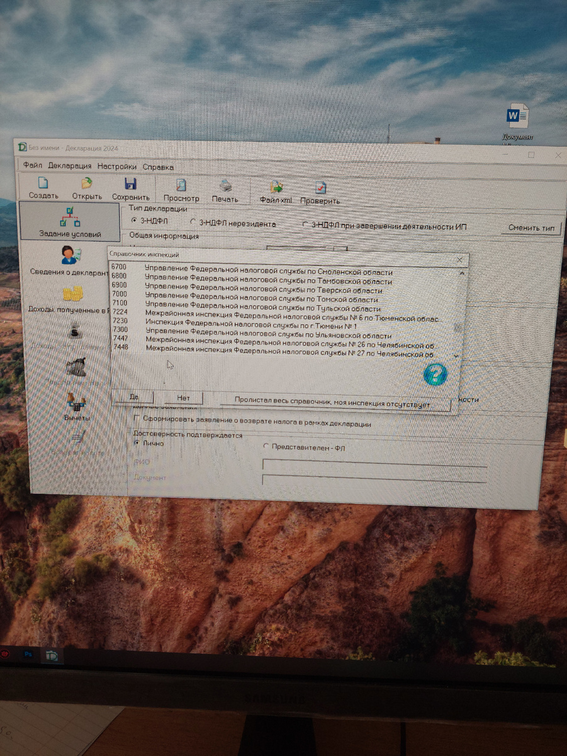This screenshot has width=567, height=756.
Task: Close the Справочник инспекций dialog
Action: [459, 260]
